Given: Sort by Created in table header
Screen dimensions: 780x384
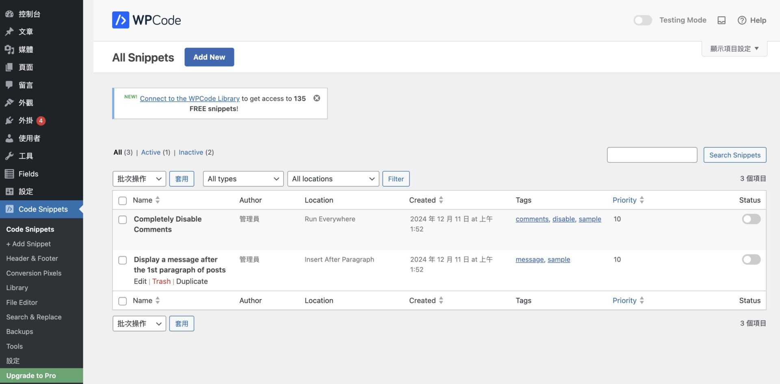Looking at the screenshot, I should (426, 200).
